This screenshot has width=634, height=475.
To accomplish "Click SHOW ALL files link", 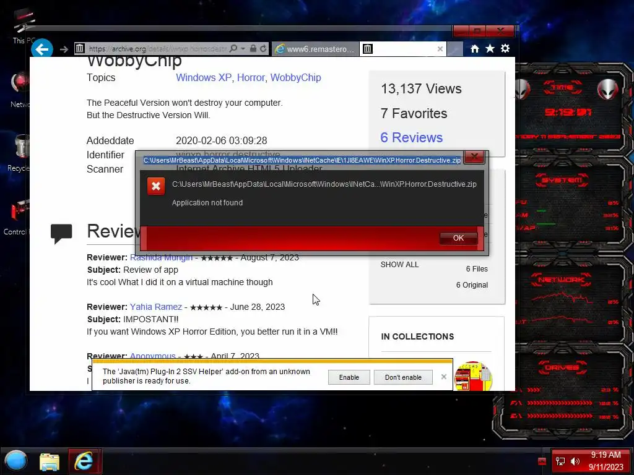I will 399,265.
